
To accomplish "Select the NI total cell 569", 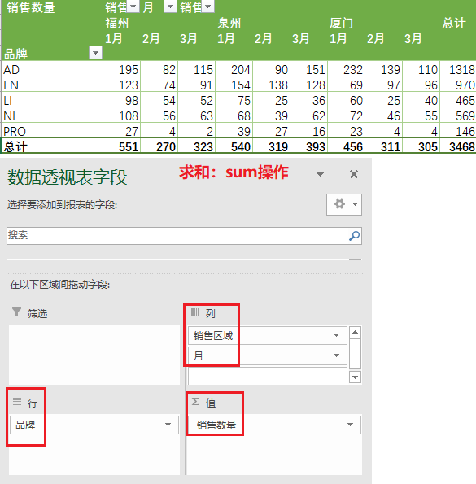I will [x=458, y=116].
